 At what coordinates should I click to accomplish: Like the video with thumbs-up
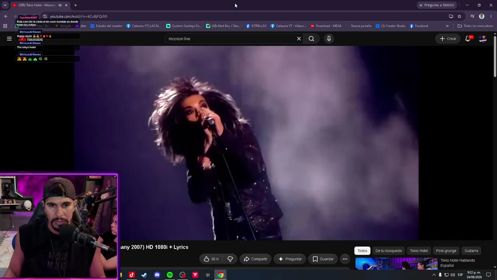[x=211, y=259]
